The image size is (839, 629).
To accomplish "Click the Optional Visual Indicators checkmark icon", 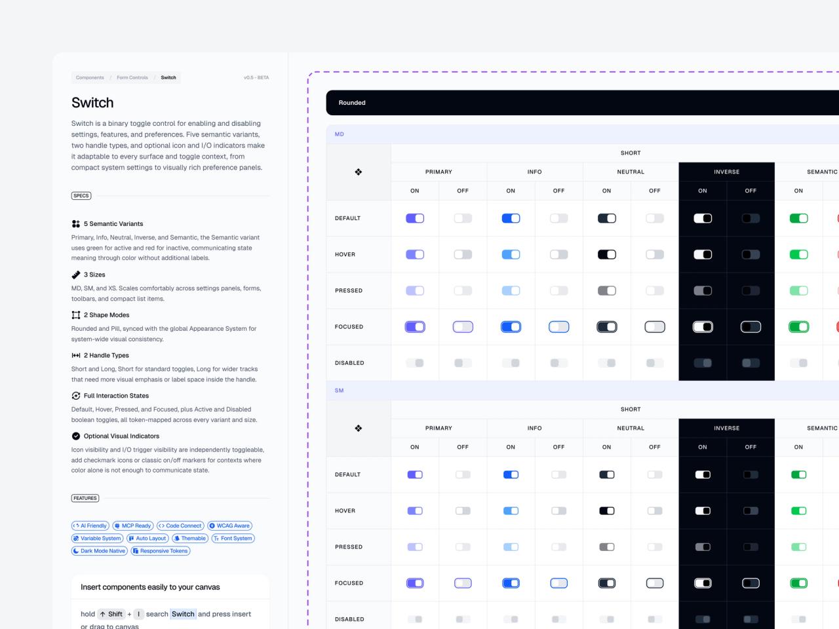I will pyautogui.click(x=76, y=436).
